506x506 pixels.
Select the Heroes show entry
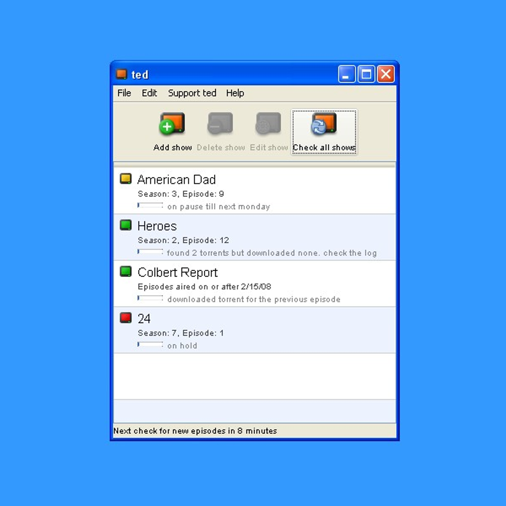coord(157,226)
